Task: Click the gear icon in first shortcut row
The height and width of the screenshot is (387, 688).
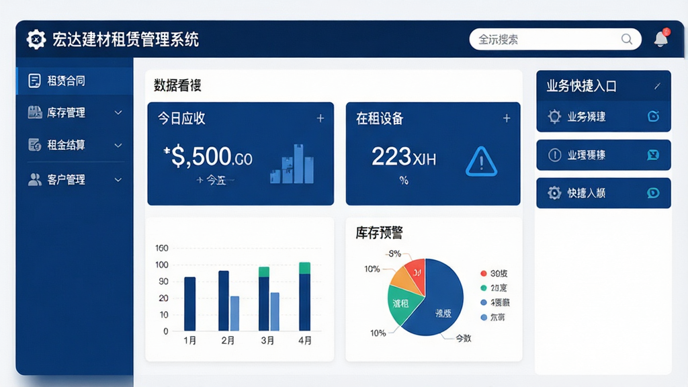Action: pos(554,116)
